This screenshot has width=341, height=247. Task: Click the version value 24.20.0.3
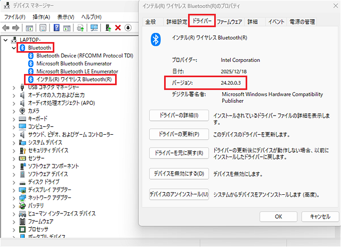[231, 83]
